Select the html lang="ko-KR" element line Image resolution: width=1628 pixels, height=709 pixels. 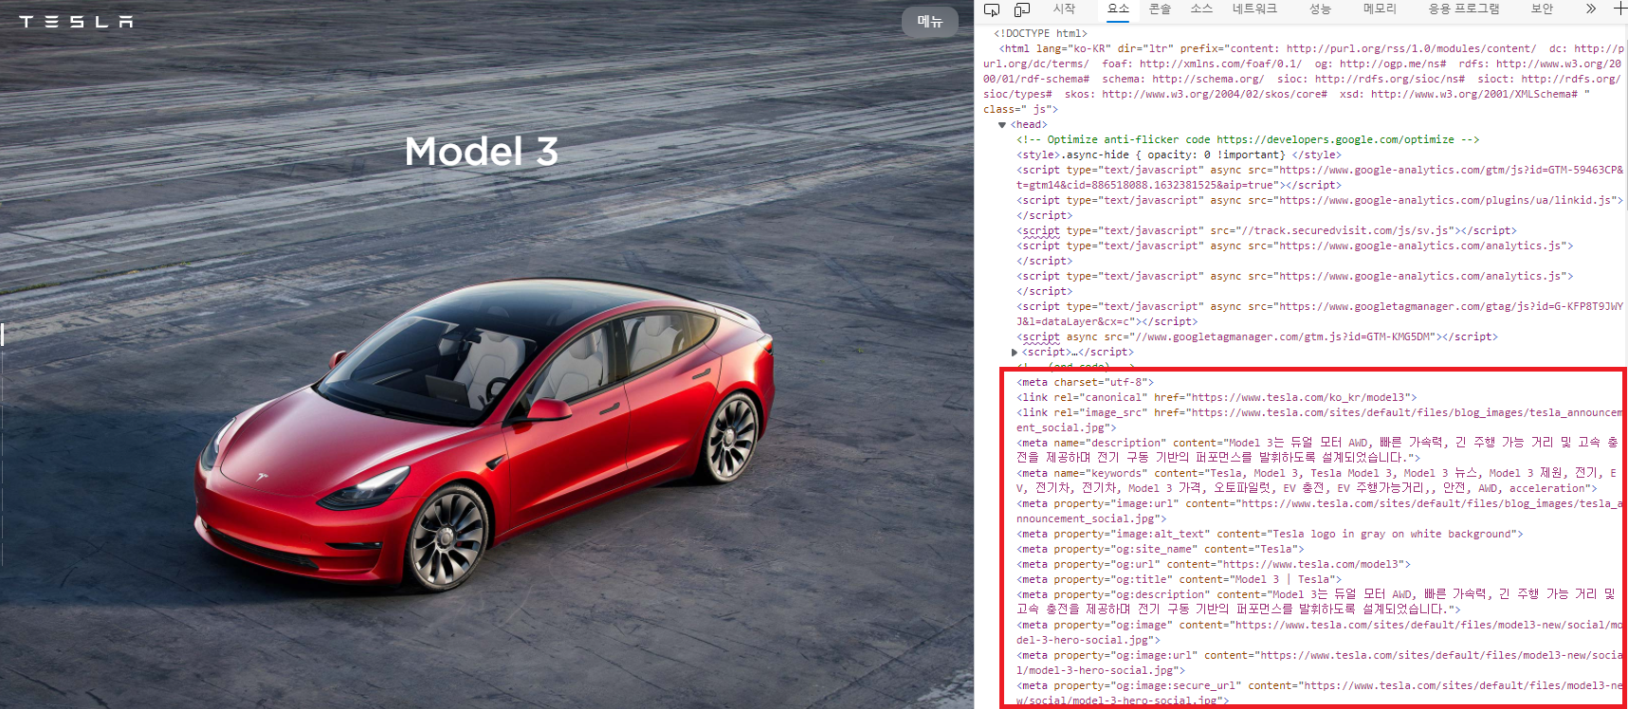click(1305, 79)
